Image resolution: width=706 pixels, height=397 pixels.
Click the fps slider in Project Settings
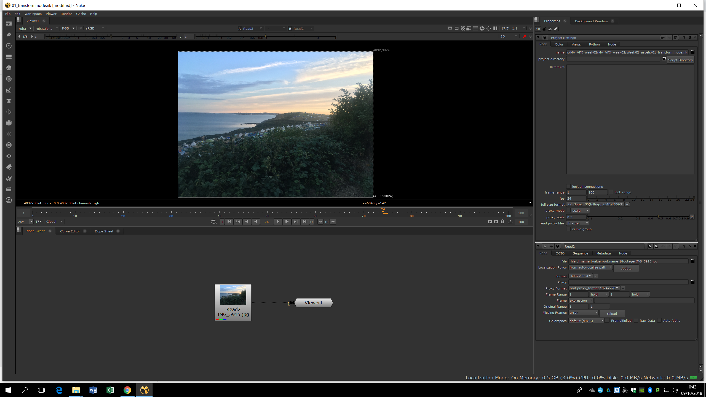click(x=640, y=198)
